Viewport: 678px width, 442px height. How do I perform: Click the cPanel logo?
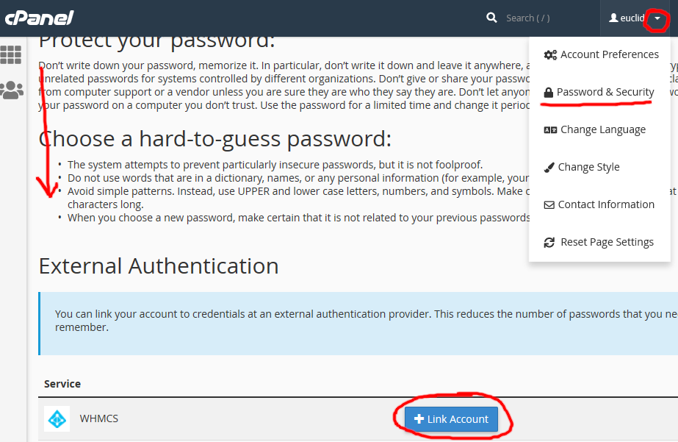(40, 17)
